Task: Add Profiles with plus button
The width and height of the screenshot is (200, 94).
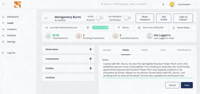Action: (90, 68)
